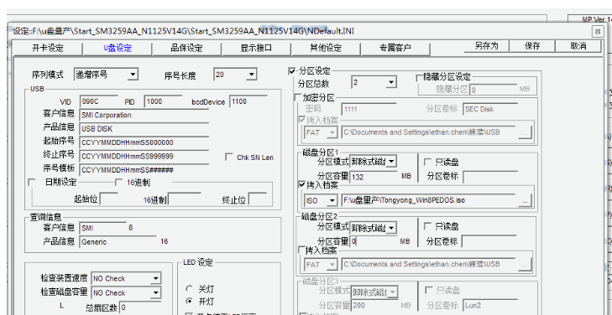The image size is (612, 315).
Task: Expand the 分区总数 dropdown
Action: [392, 83]
